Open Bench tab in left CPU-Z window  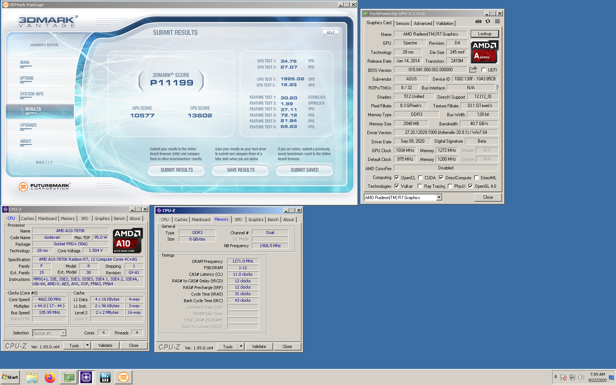120,219
